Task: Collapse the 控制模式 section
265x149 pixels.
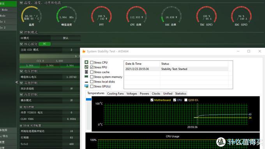Action: [21, 32]
